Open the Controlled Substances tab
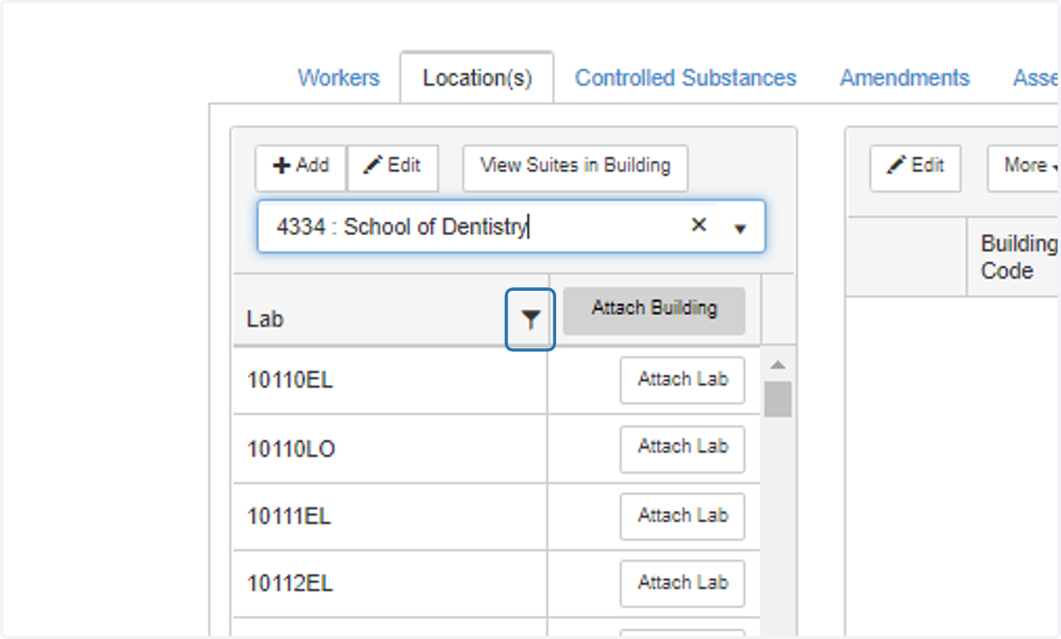 (x=686, y=79)
